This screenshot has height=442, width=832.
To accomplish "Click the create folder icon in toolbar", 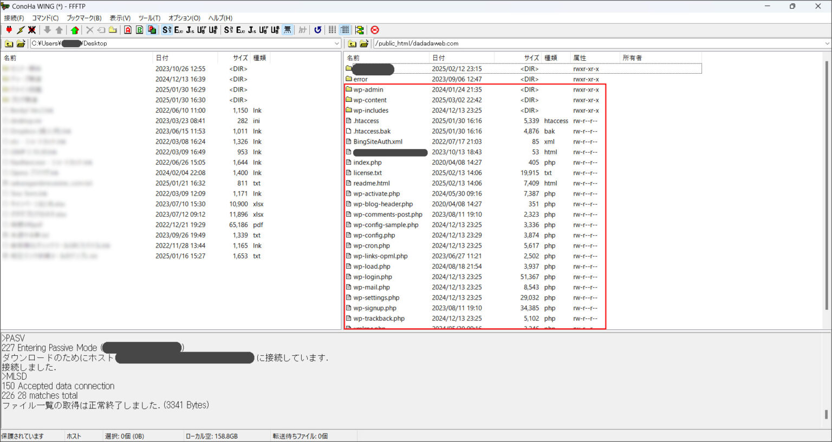I will coord(113,30).
